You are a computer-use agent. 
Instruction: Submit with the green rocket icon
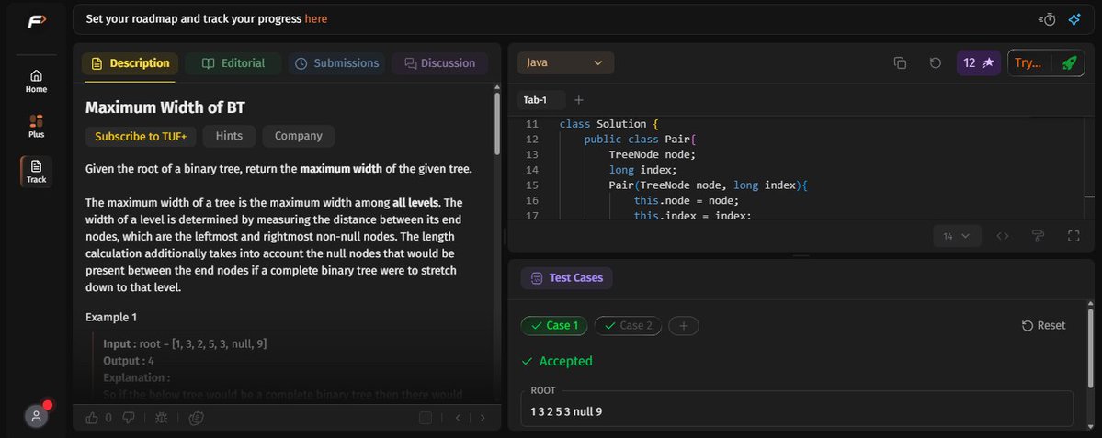(1068, 62)
